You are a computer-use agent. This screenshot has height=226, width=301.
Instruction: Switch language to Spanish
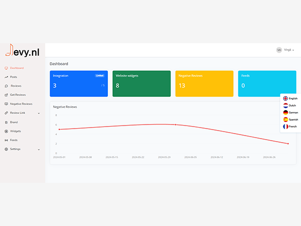pyautogui.click(x=293, y=120)
